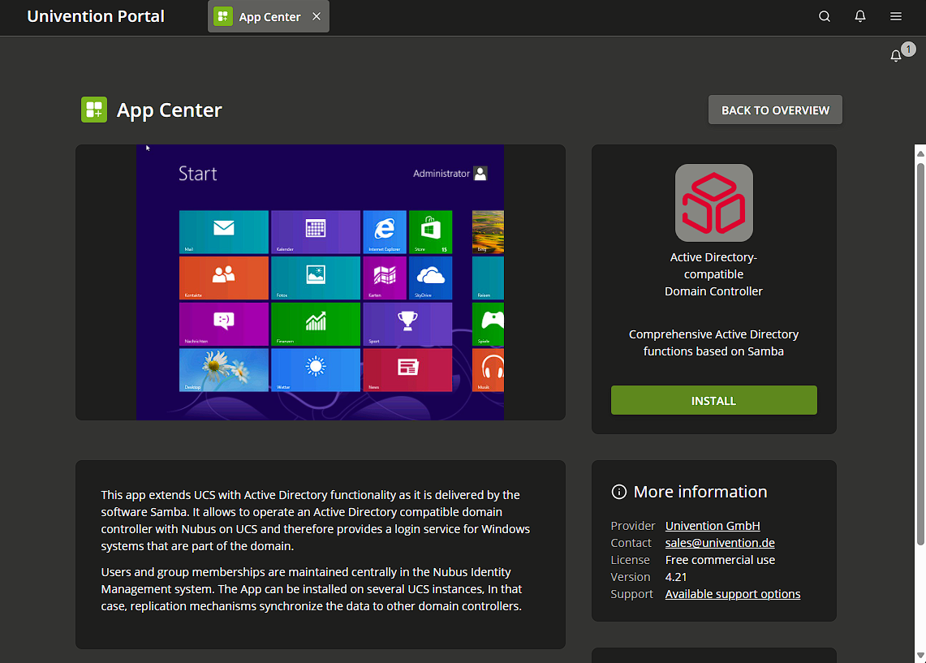The width and height of the screenshot is (926, 663).
Task: Go to the Univention Portal home
Action: 96,16
